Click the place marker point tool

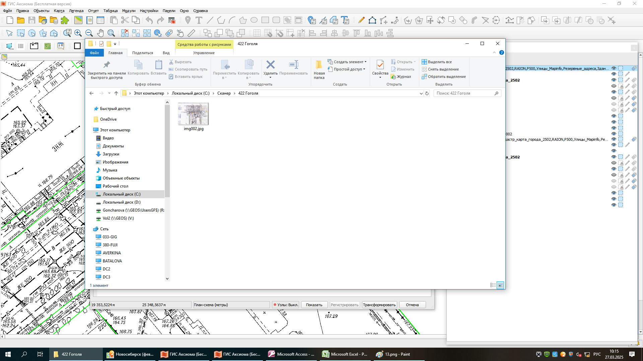[188, 20]
